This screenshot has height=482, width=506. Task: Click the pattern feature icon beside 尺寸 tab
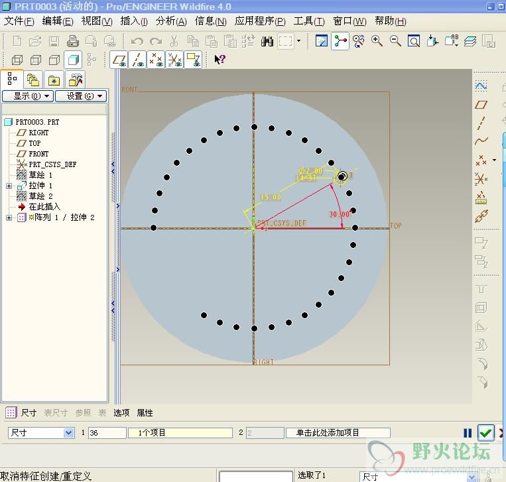[11, 412]
